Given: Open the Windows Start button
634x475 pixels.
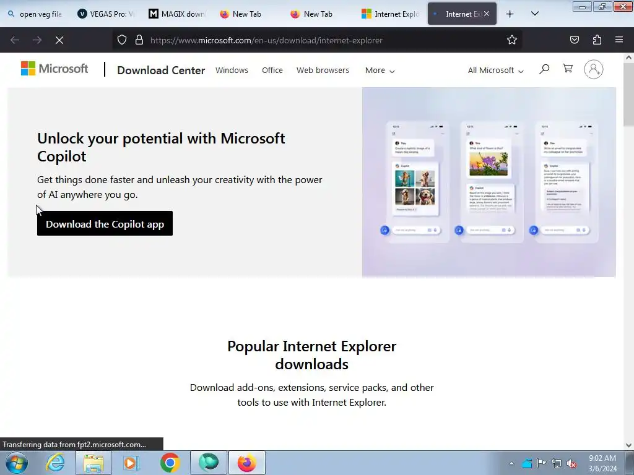Looking at the screenshot, I should (x=17, y=463).
